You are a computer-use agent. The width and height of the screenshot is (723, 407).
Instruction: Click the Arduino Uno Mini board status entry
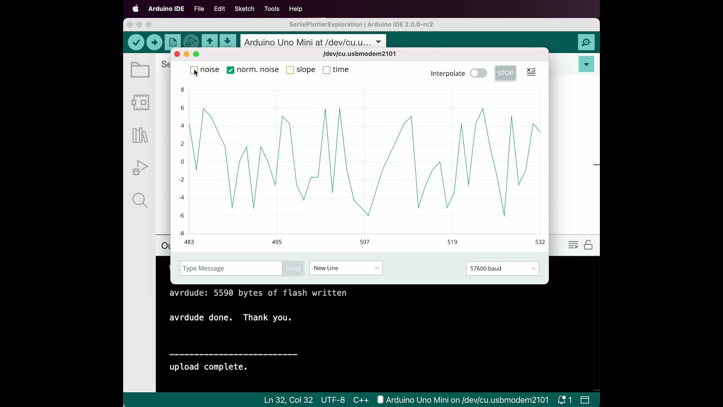click(x=463, y=400)
